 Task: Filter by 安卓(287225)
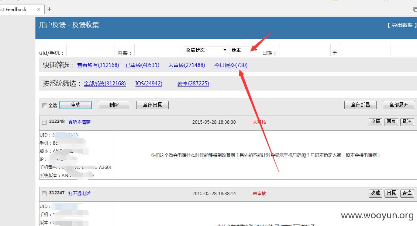pos(193,84)
